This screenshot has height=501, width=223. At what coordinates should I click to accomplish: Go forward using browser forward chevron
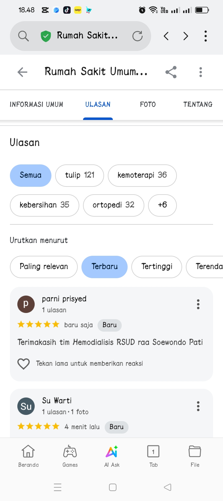tap(186, 36)
